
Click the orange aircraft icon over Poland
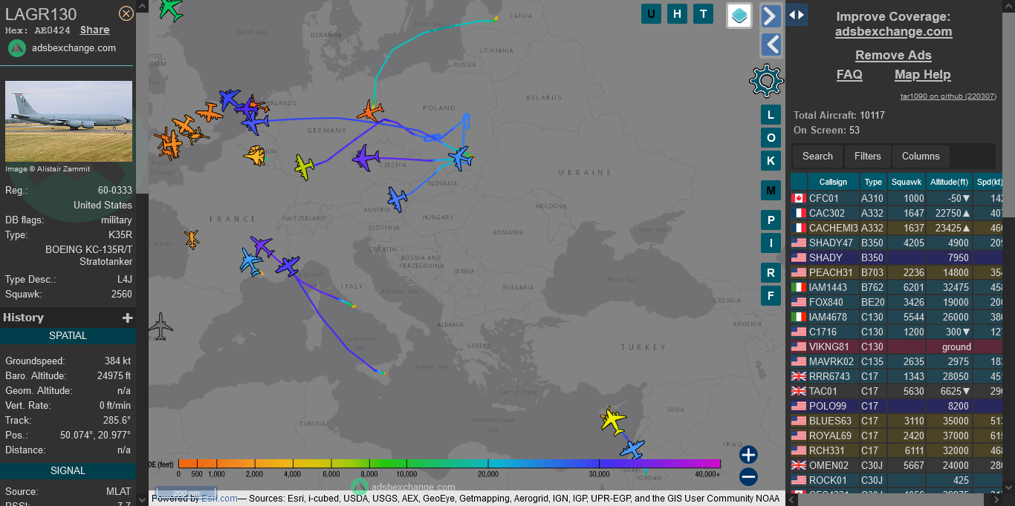[x=370, y=112]
